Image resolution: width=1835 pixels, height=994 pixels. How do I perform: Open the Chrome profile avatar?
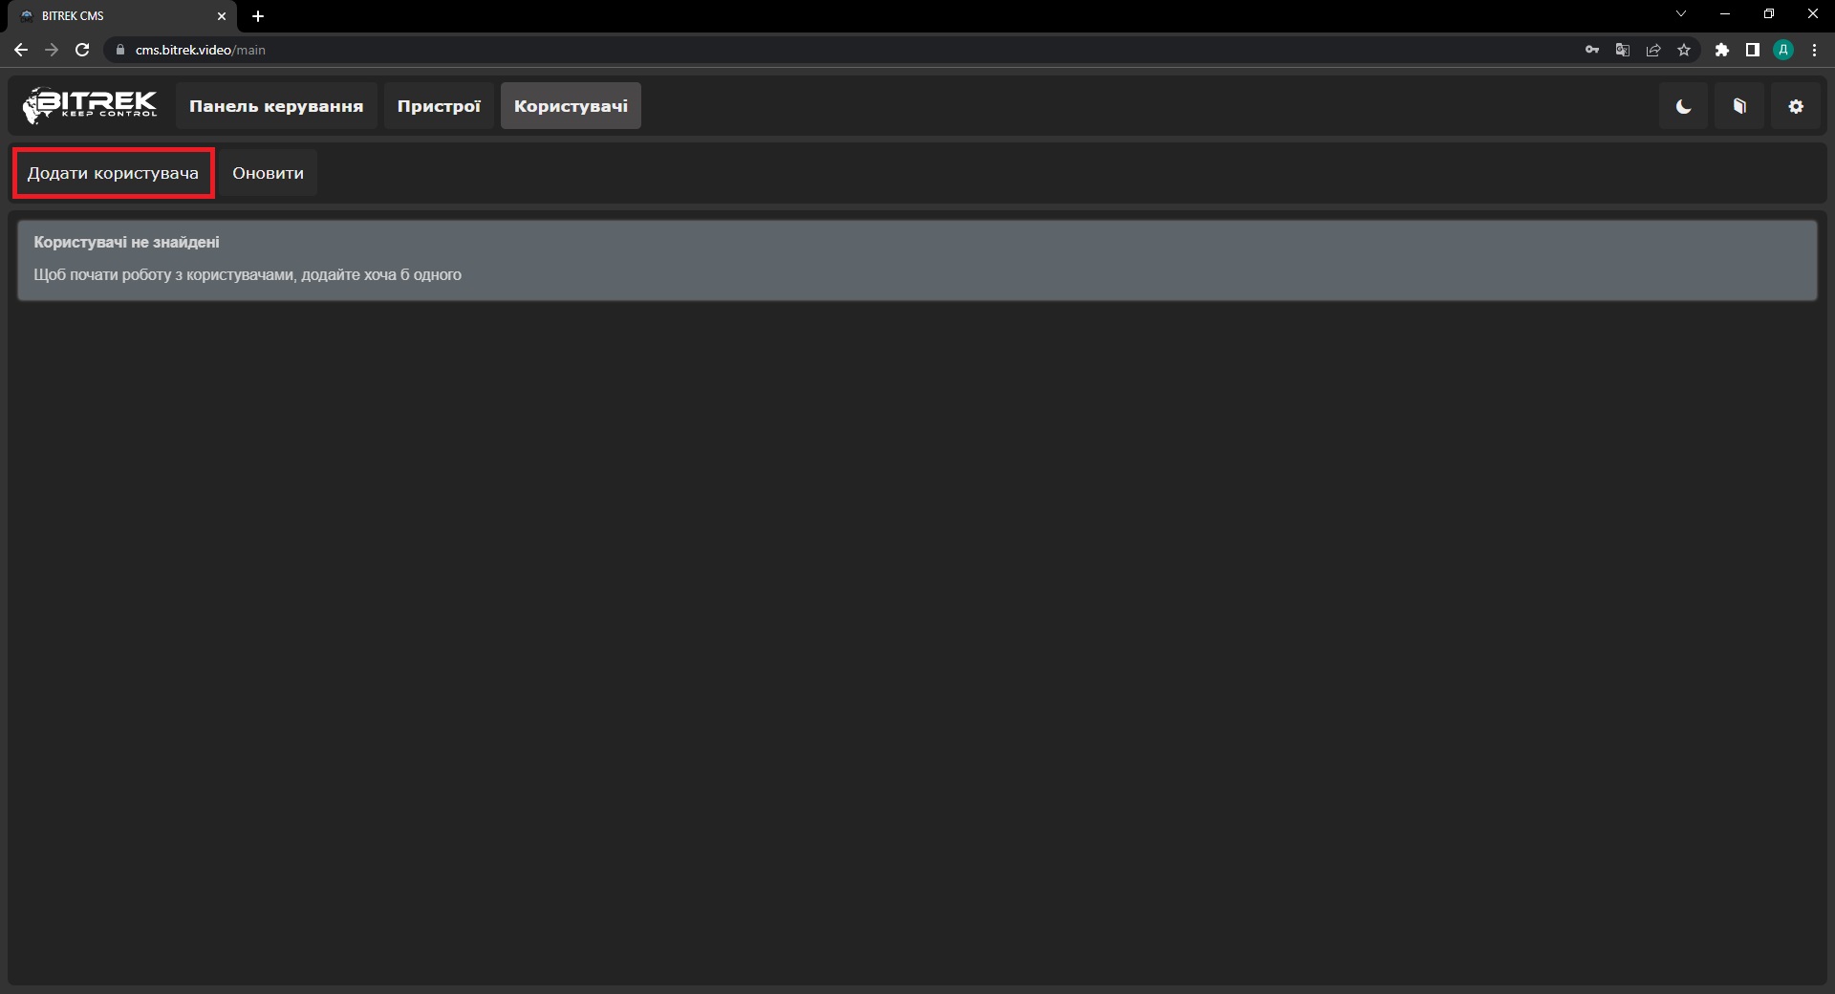1783,50
